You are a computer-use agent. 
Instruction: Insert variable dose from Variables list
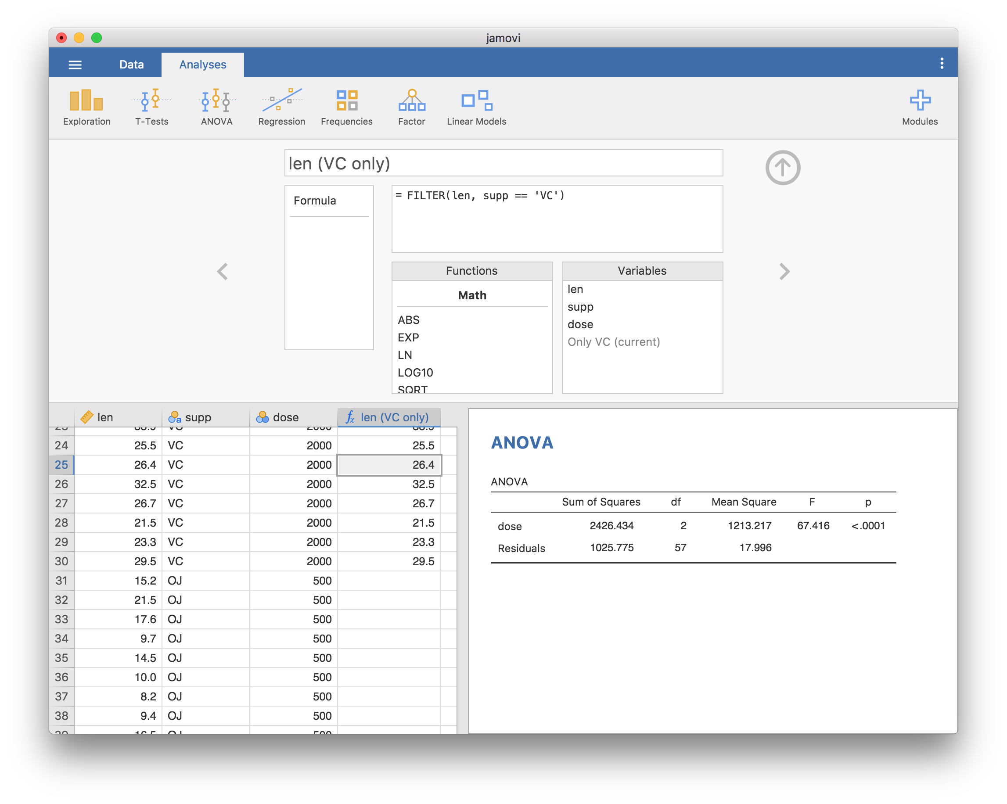[x=580, y=324]
